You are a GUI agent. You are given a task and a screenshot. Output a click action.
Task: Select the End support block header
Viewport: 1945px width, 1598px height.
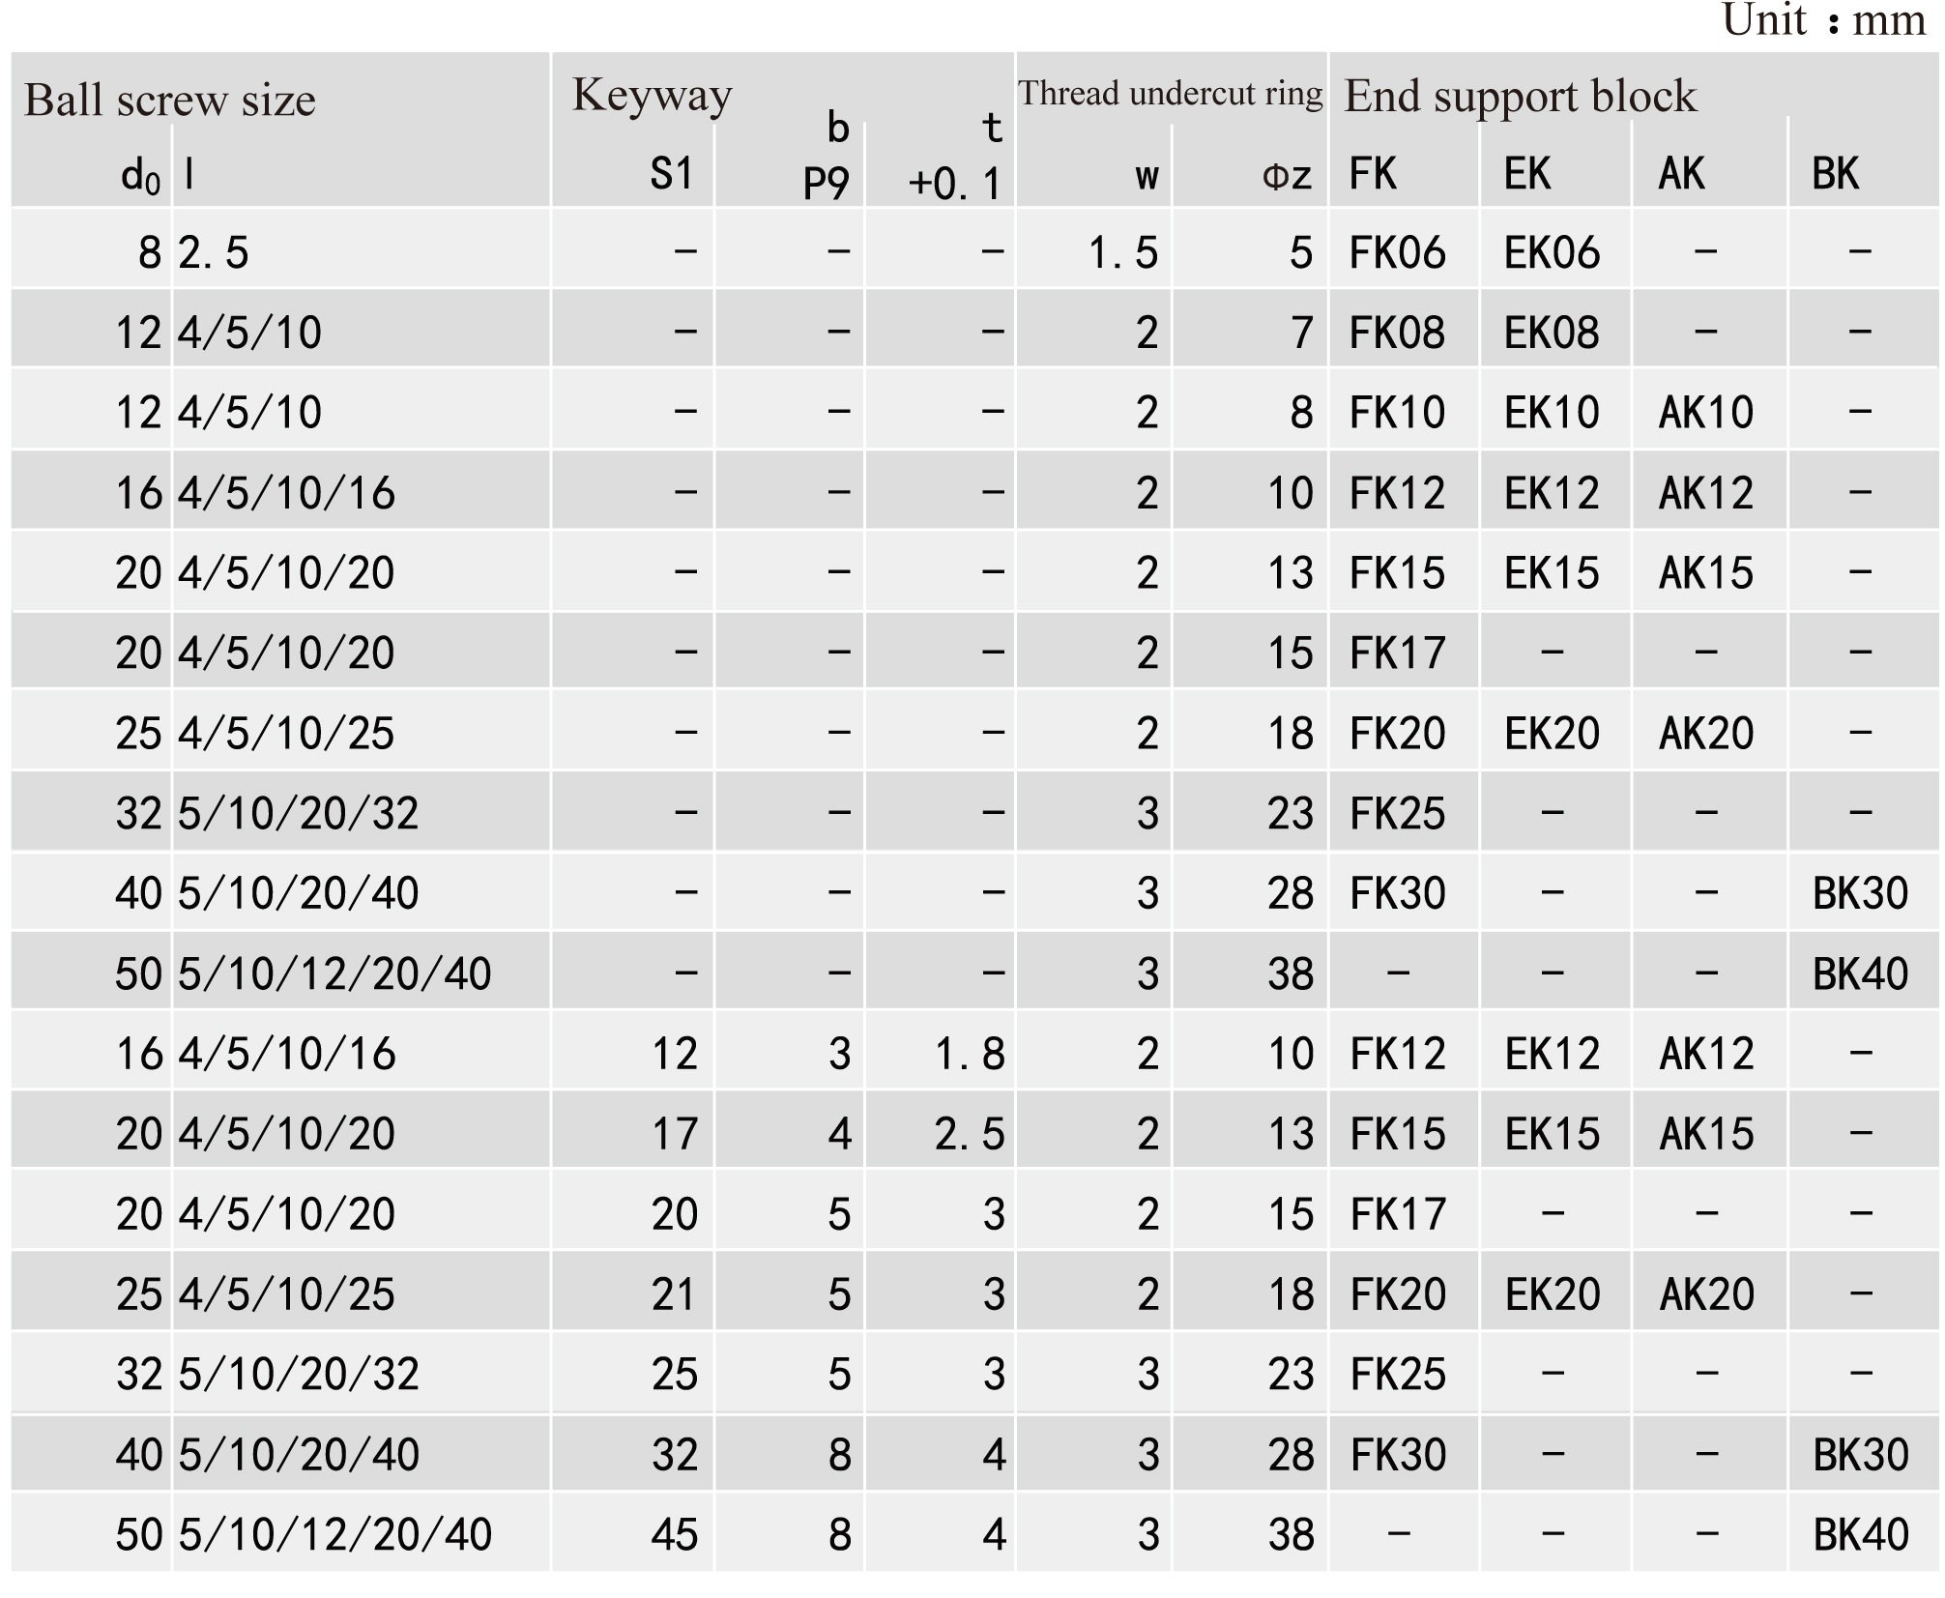click(x=1520, y=97)
